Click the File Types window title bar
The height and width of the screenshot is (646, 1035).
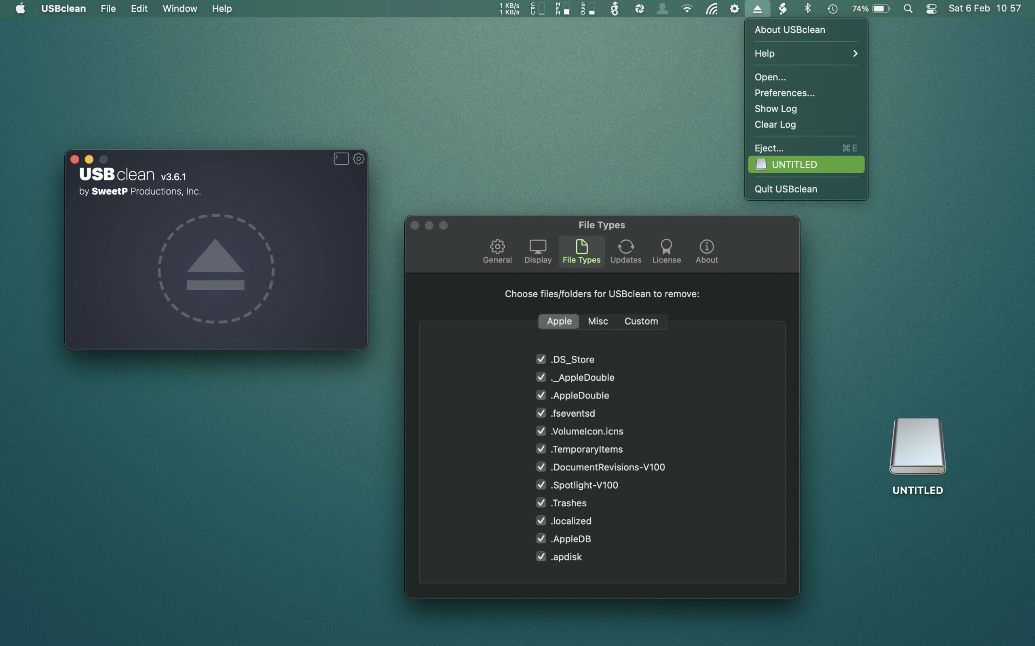pos(602,225)
